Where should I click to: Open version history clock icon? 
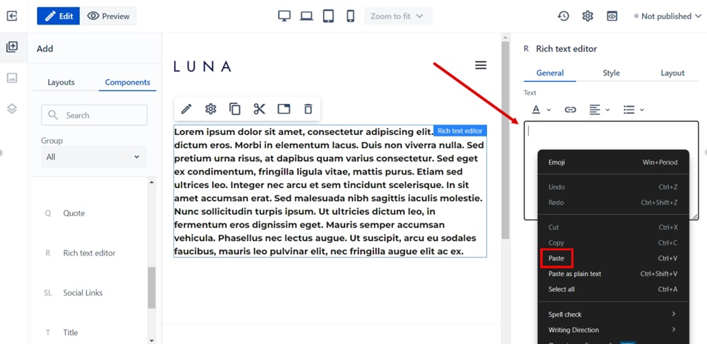(563, 16)
